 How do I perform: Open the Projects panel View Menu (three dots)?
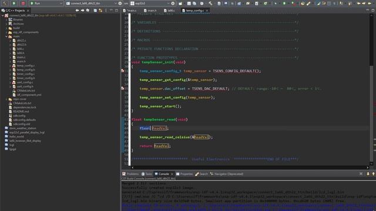(x=106, y=11)
